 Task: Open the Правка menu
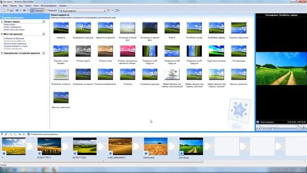coord(13,6)
